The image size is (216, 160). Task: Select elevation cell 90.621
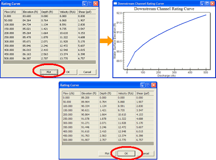point(89,110)
